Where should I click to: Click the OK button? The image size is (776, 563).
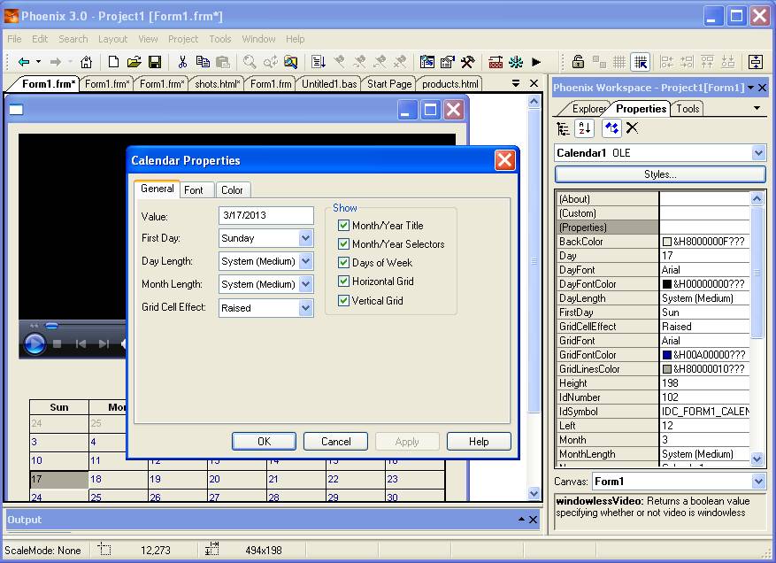[264, 441]
